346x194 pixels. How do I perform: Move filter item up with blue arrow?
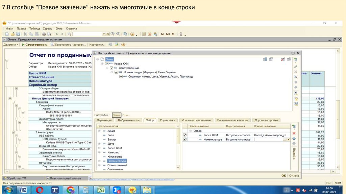(294, 139)
